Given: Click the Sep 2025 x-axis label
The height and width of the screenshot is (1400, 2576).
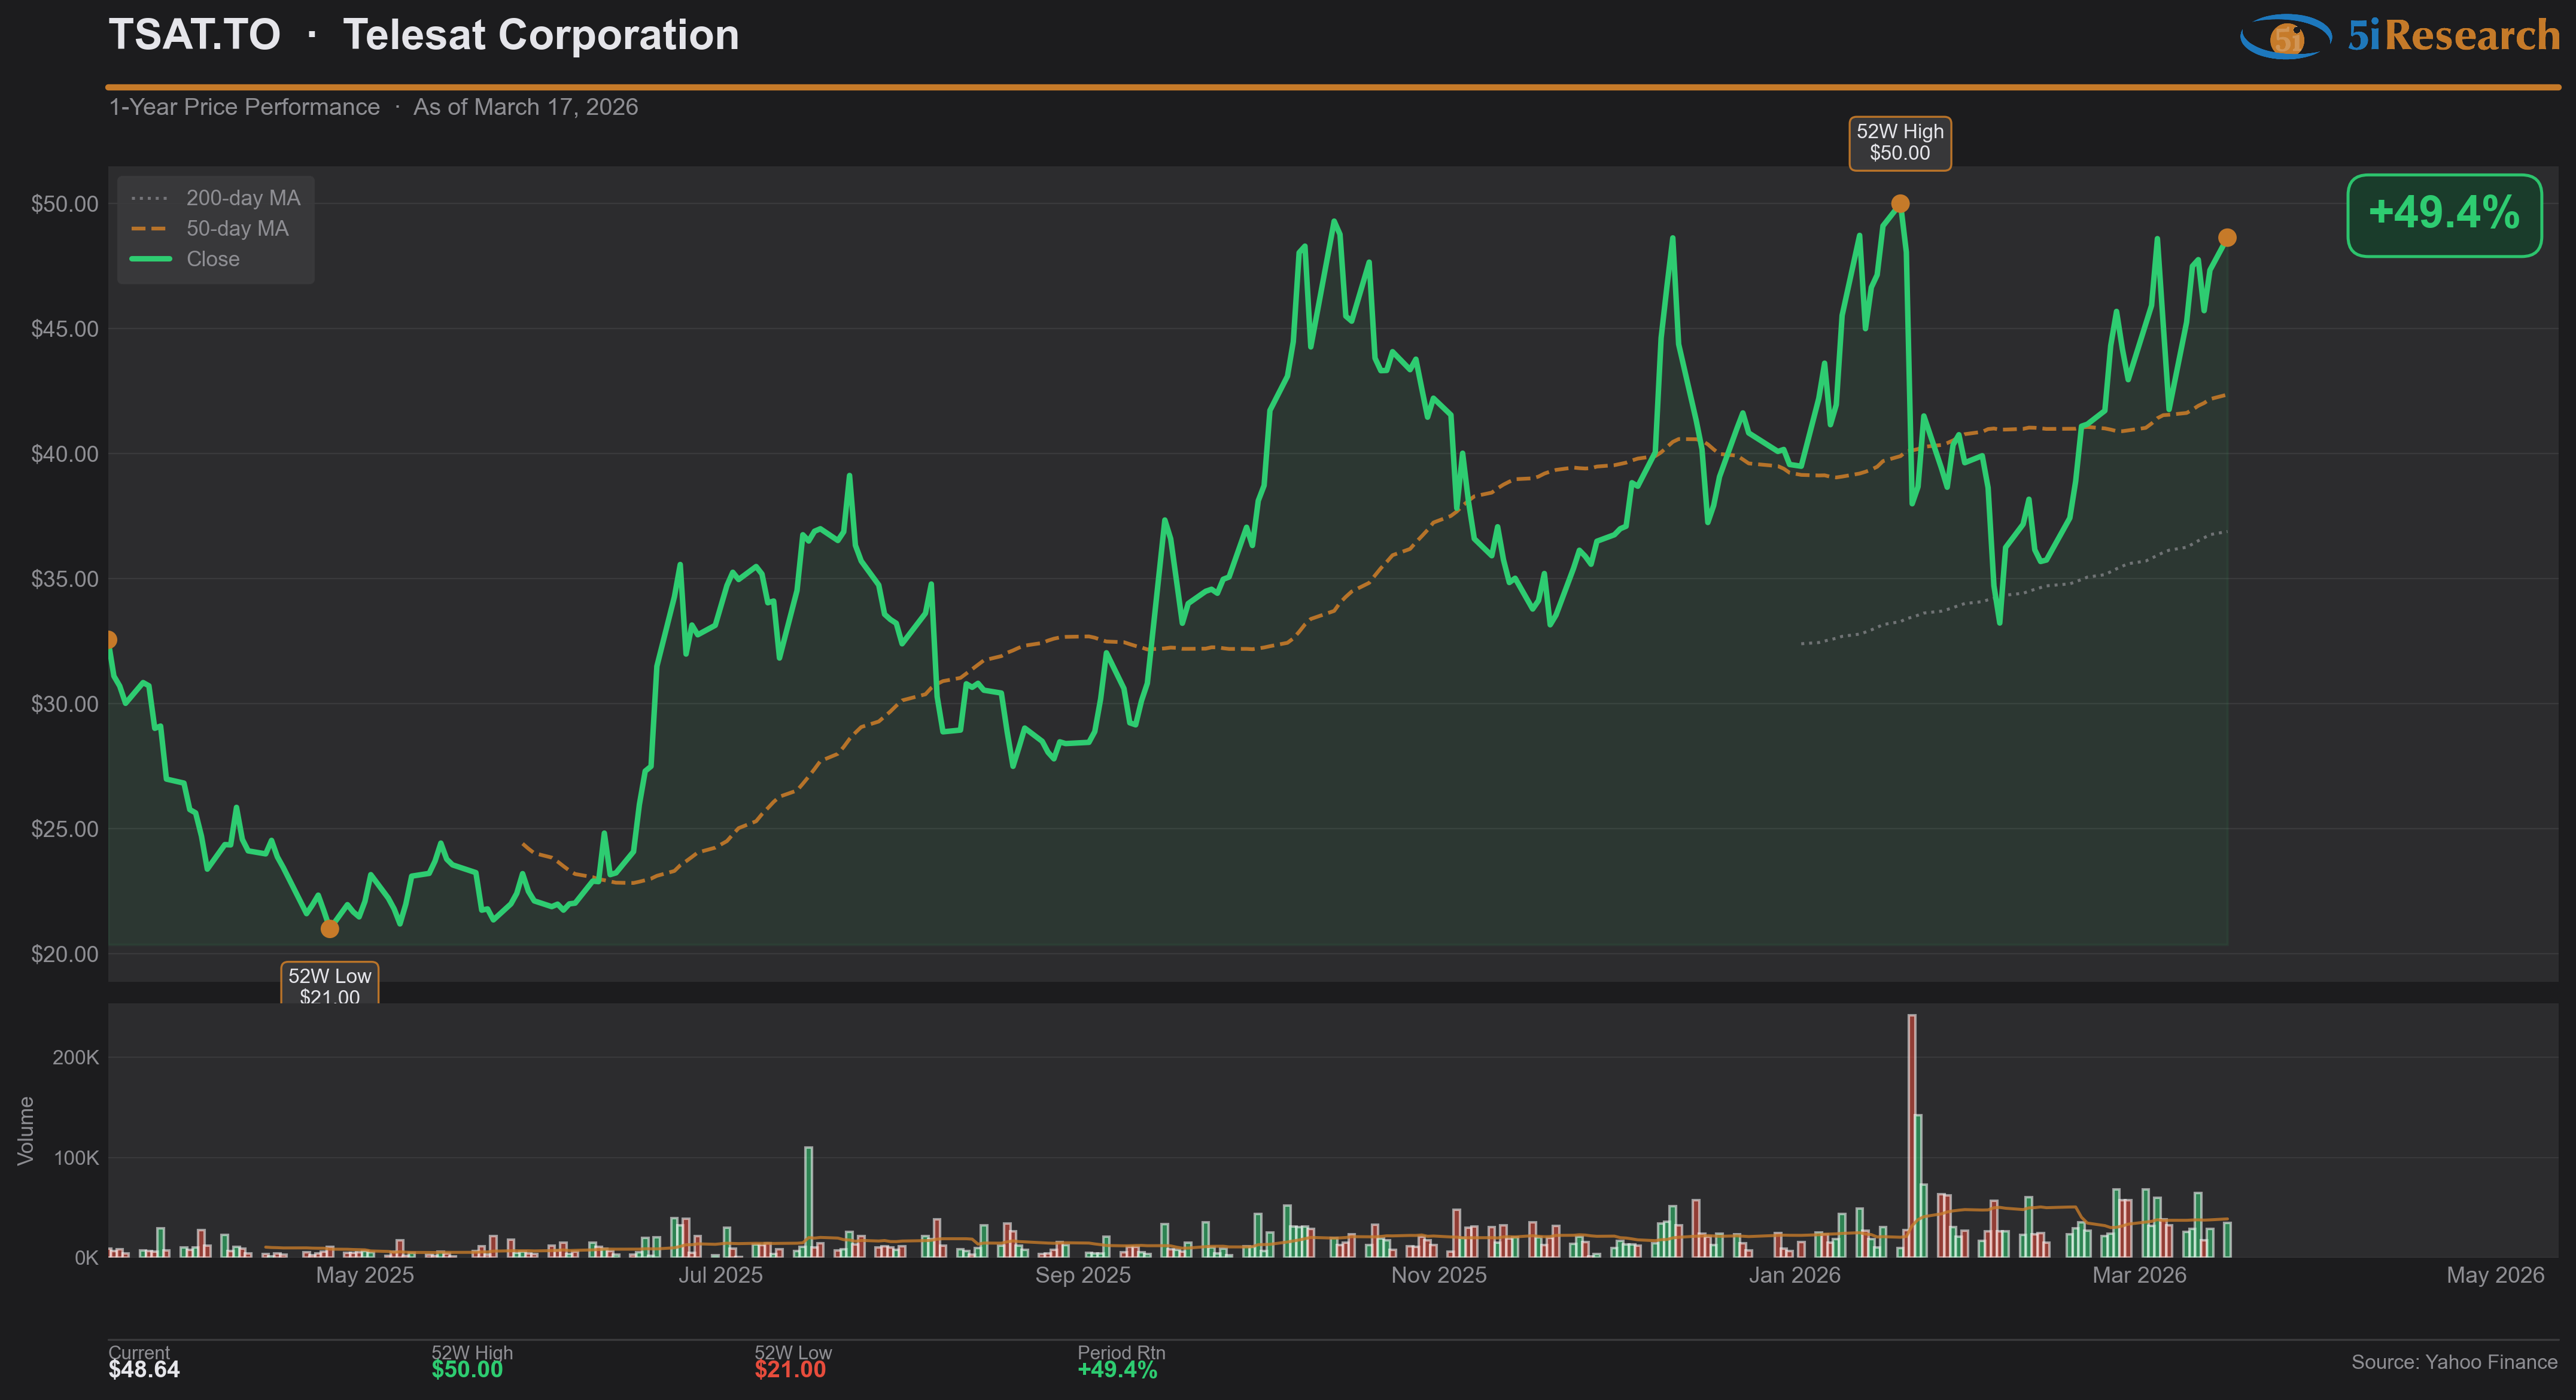Looking at the screenshot, I should click(1082, 1275).
